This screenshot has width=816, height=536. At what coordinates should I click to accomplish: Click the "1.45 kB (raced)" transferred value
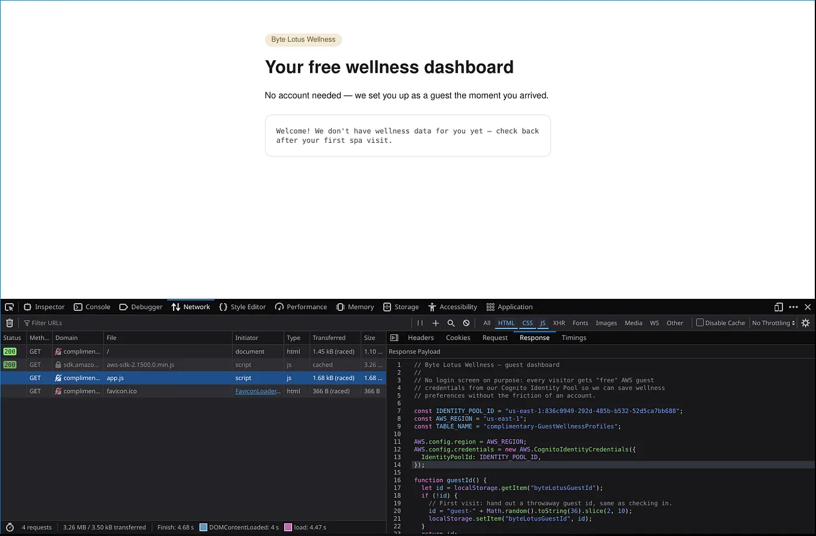(333, 352)
